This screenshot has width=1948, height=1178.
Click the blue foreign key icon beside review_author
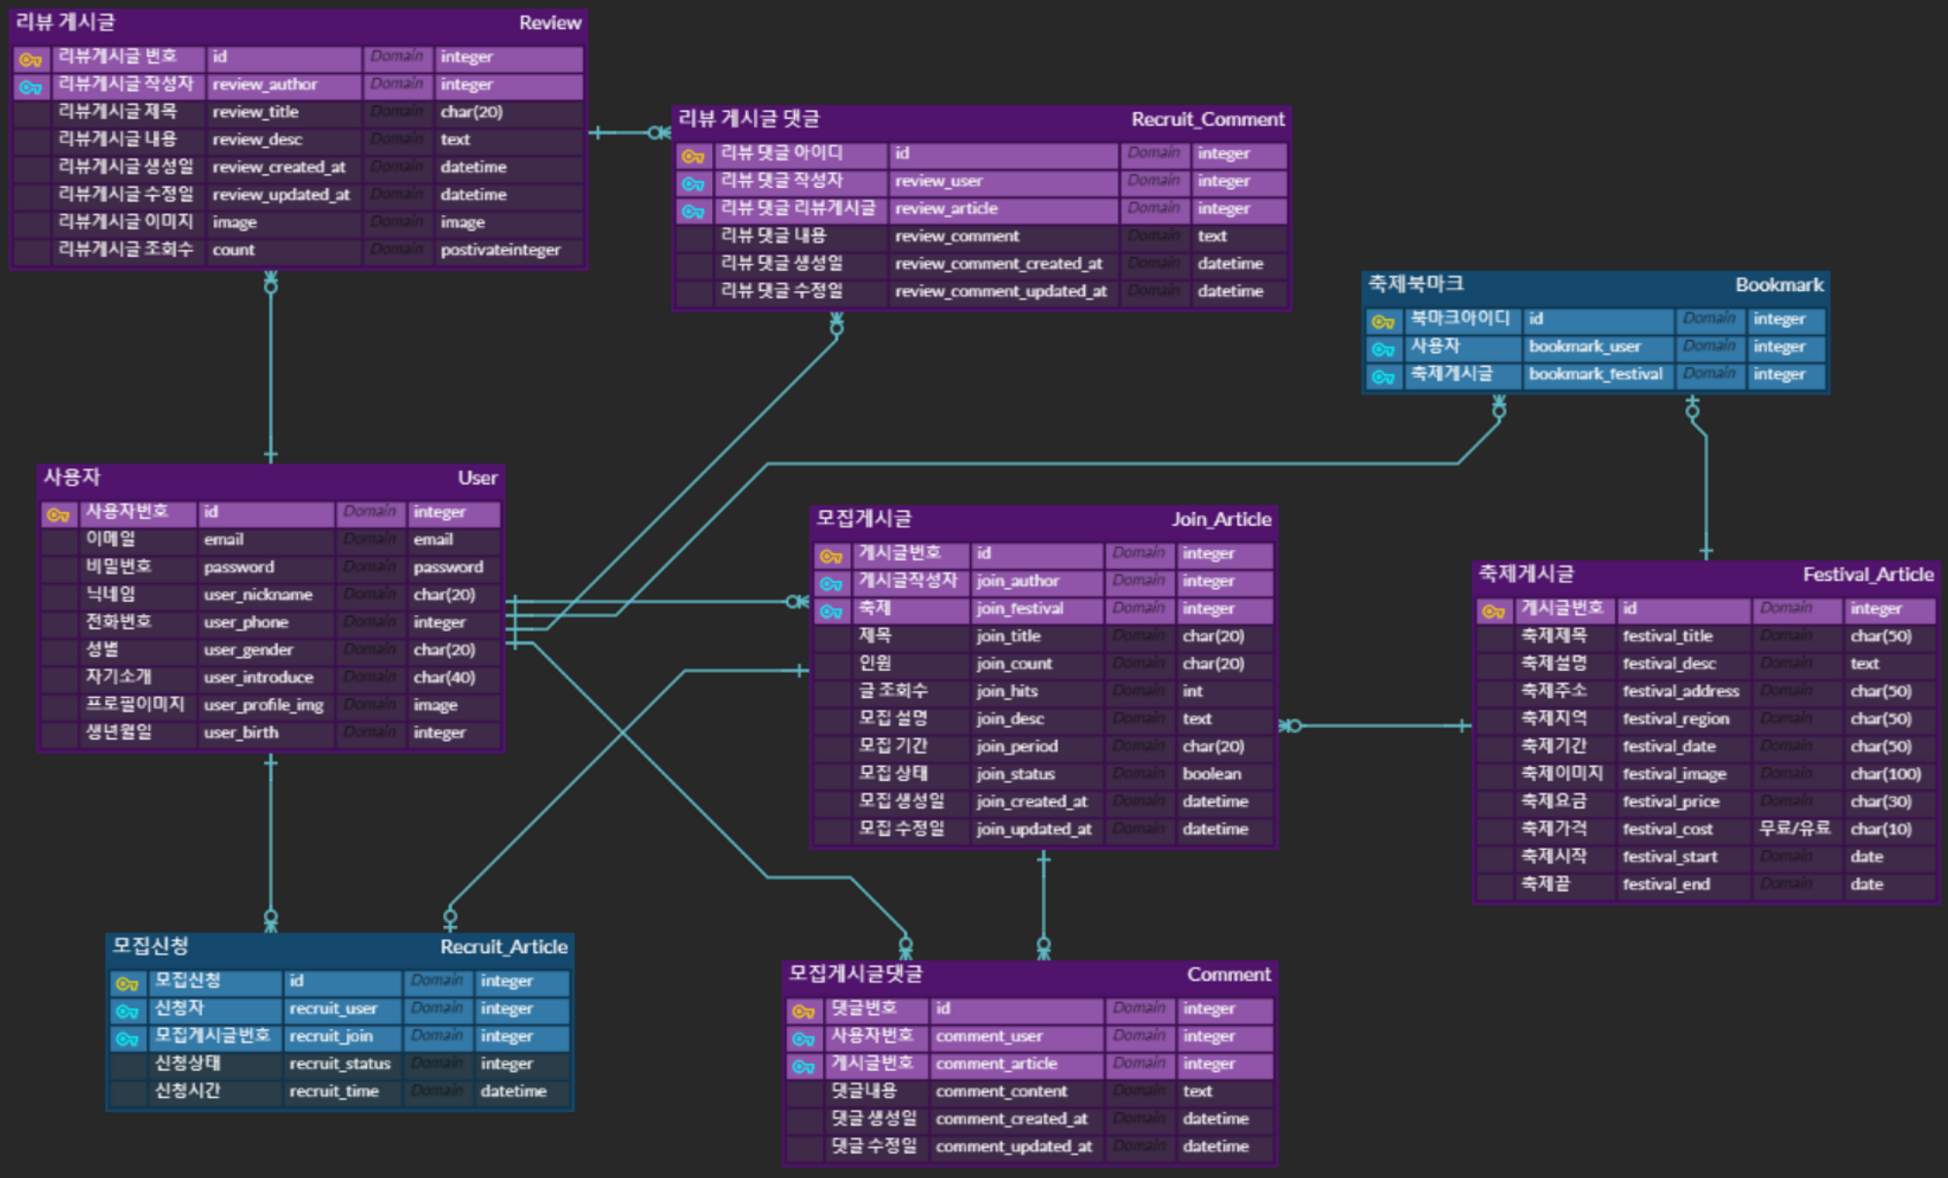tap(30, 87)
